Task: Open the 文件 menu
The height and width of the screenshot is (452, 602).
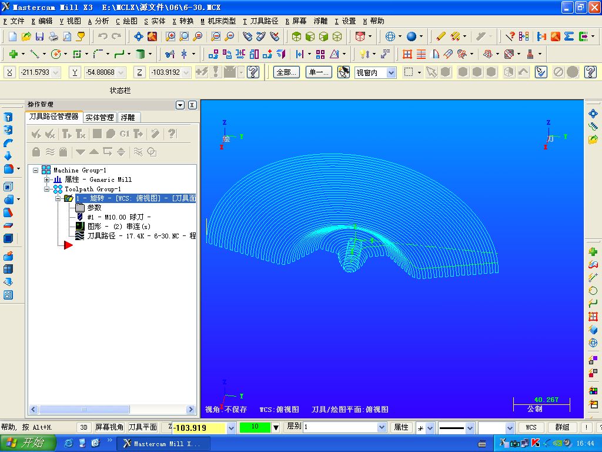Action: (14, 21)
